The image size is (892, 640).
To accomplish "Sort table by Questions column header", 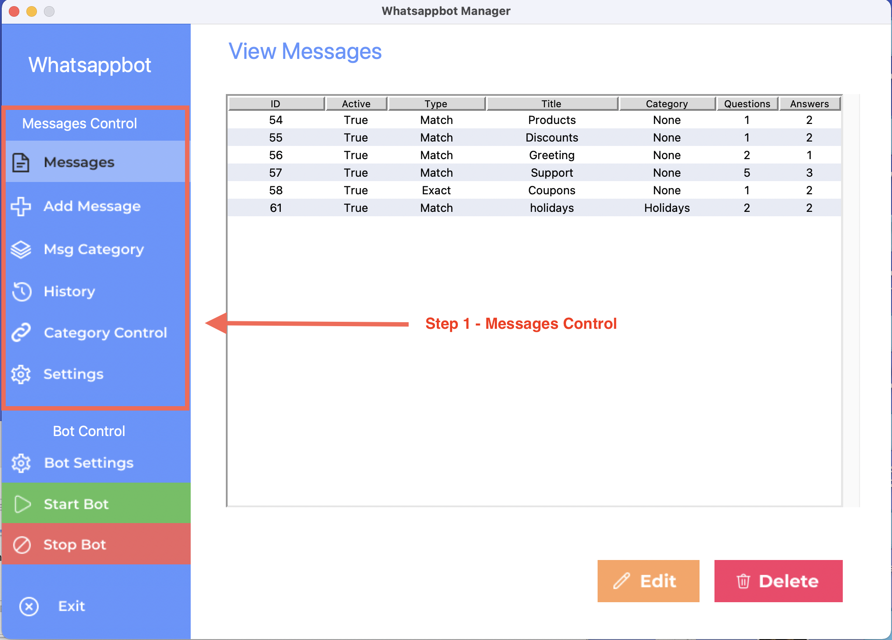I will [x=747, y=104].
